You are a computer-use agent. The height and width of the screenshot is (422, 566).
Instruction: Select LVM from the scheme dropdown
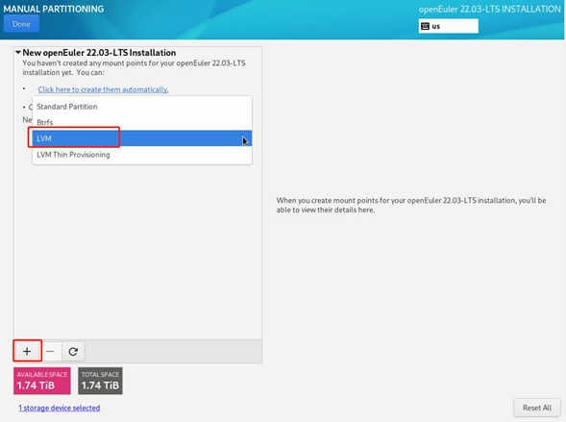tap(142, 138)
